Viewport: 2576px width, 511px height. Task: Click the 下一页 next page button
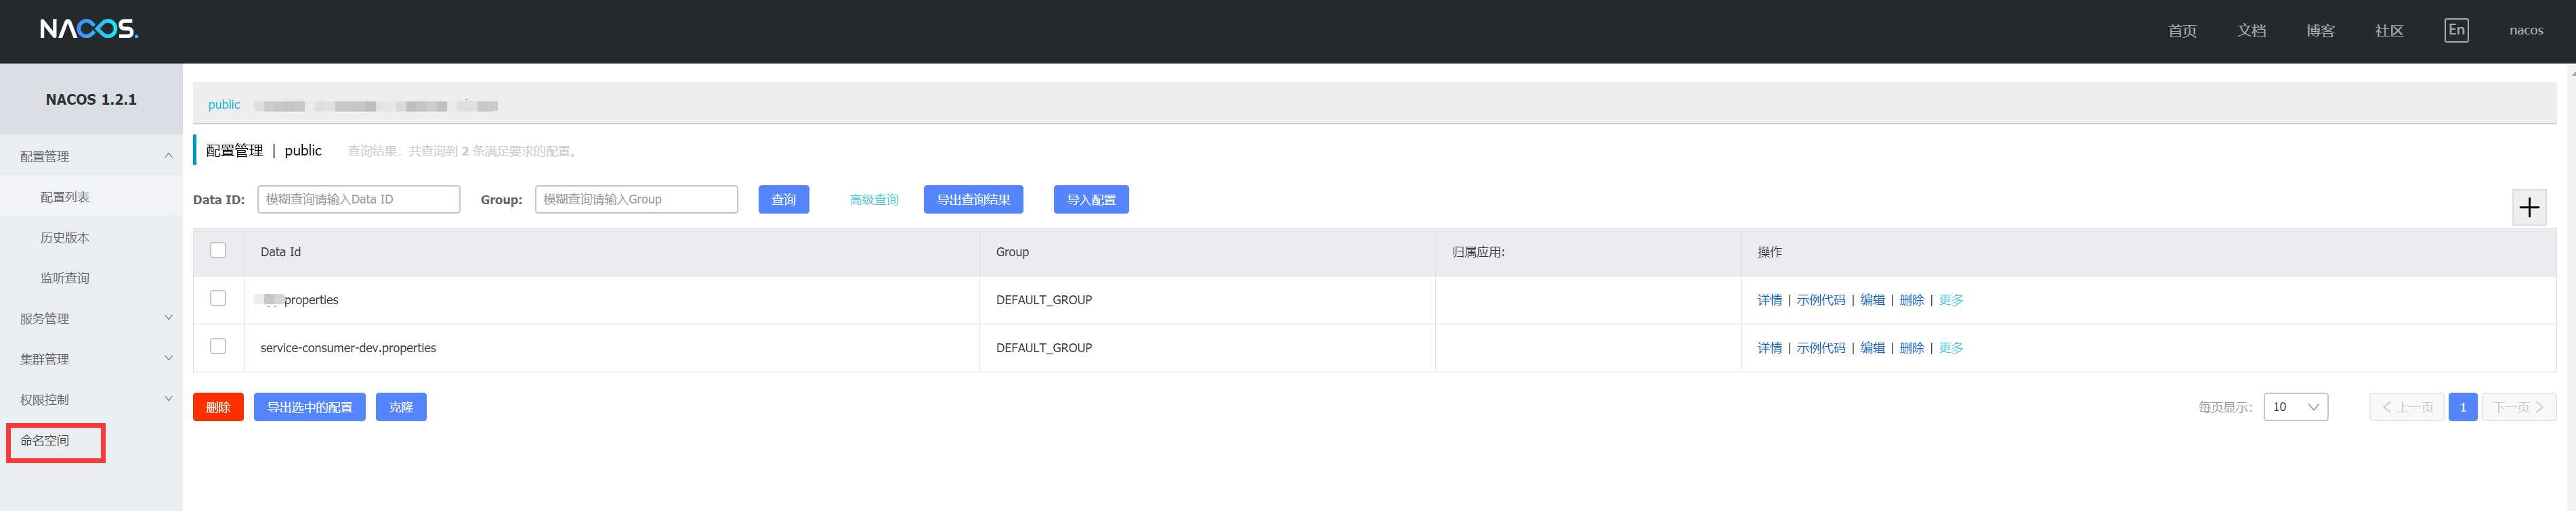(x=2518, y=407)
